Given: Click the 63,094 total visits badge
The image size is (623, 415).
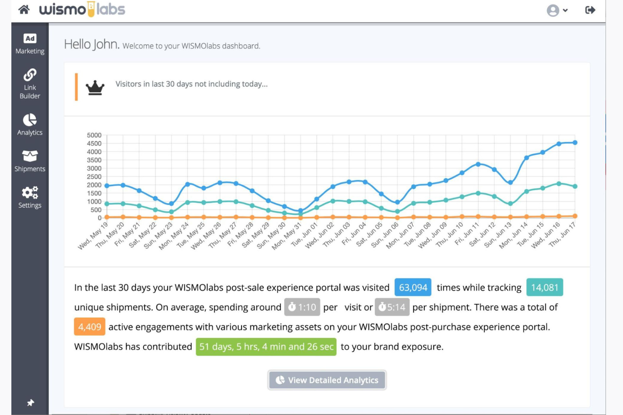Looking at the screenshot, I should [x=413, y=288].
